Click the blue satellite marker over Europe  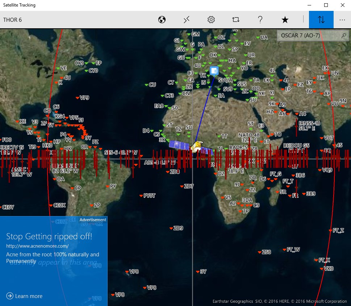click(214, 71)
